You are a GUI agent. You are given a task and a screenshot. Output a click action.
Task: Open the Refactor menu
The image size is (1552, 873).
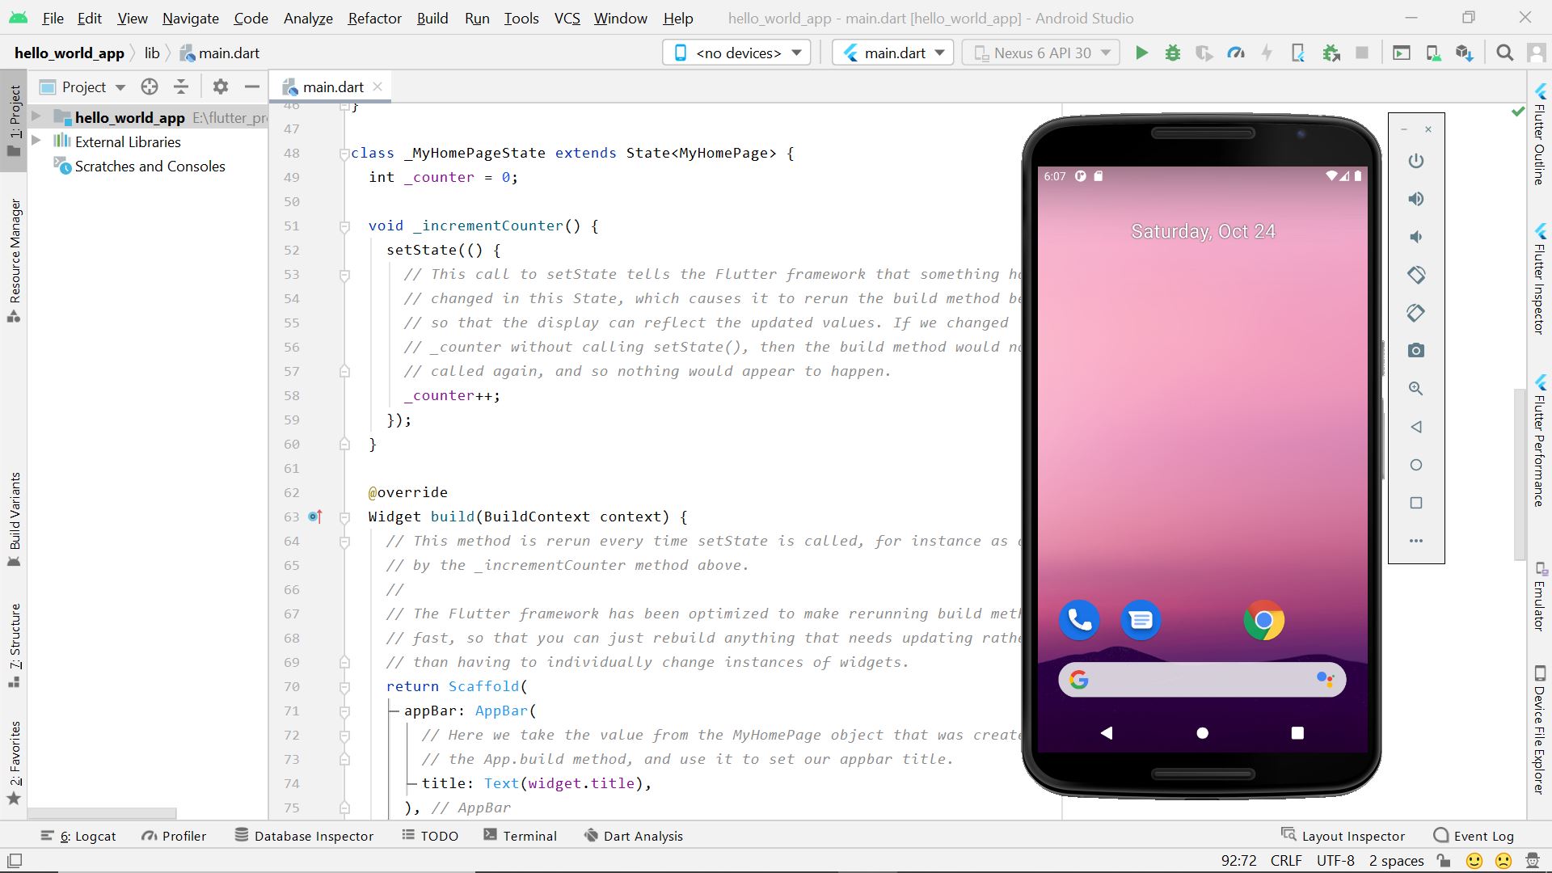tap(373, 18)
